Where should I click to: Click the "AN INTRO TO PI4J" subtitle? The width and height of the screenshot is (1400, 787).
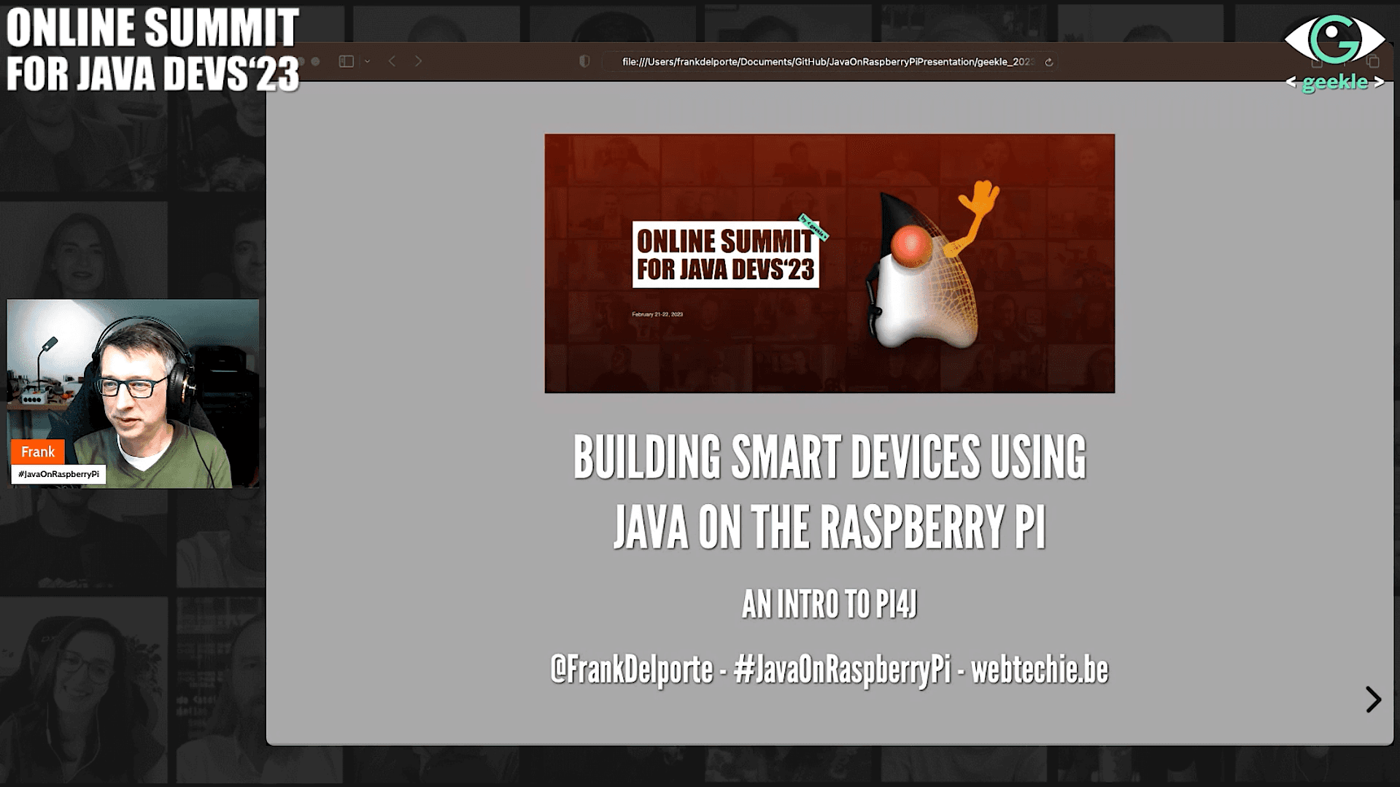[829, 604]
